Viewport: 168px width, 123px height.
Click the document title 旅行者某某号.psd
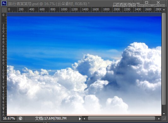point(23,4)
